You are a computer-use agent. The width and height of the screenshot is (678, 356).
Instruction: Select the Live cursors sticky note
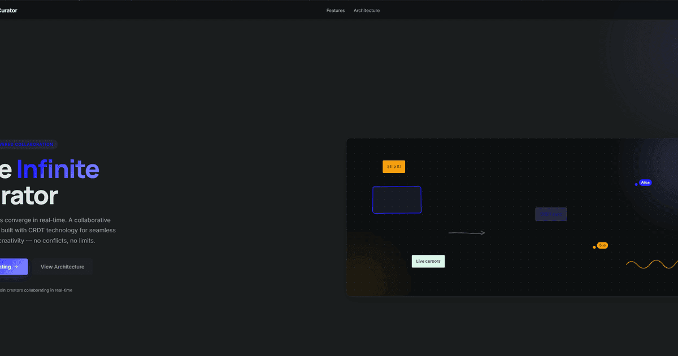(x=428, y=261)
